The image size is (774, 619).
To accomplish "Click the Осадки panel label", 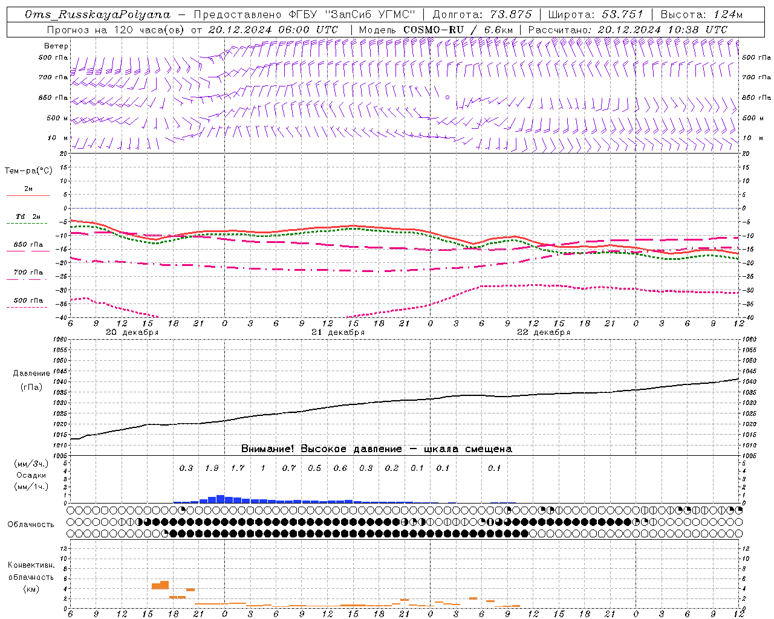I will click(x=31, y=475).
